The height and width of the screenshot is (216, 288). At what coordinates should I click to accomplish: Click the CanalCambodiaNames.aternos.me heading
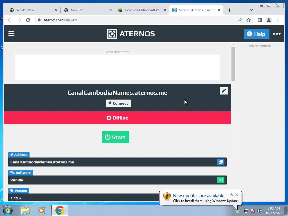pyautogui.click(x=117, y=93)
